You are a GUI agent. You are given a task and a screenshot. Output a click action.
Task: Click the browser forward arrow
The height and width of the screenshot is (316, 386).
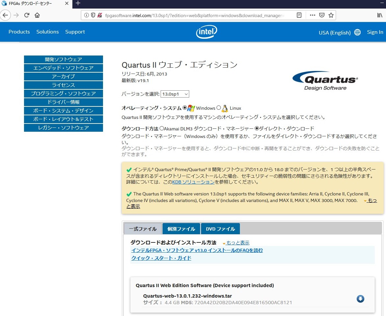coord(16,15)
